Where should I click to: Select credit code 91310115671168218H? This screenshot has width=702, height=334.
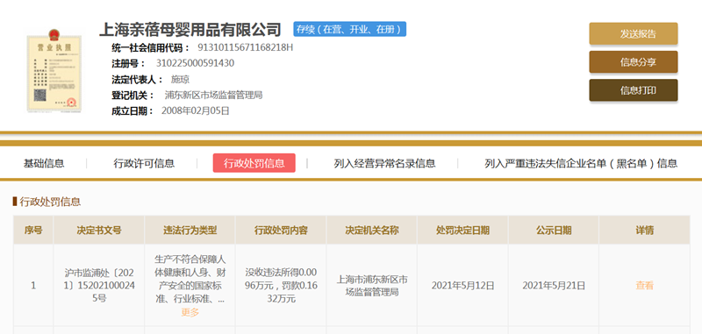pyautogui.click(x=246, y=47)
